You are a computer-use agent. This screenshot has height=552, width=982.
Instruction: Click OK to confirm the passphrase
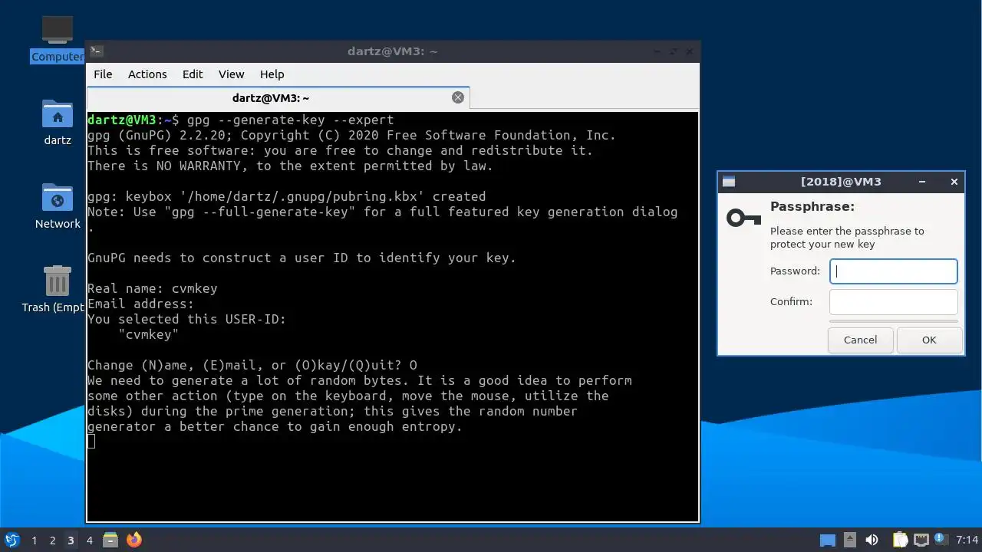tap(929, 340)
